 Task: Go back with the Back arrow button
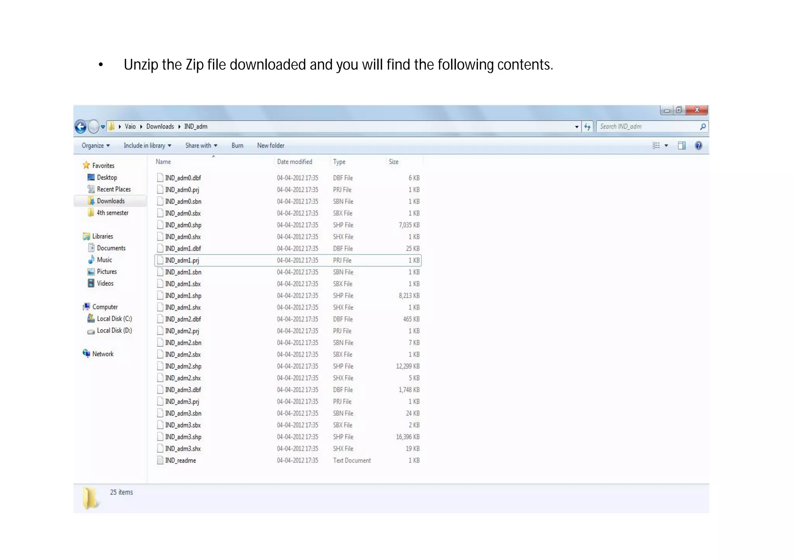pyautogui.click(x=81, y=127)
